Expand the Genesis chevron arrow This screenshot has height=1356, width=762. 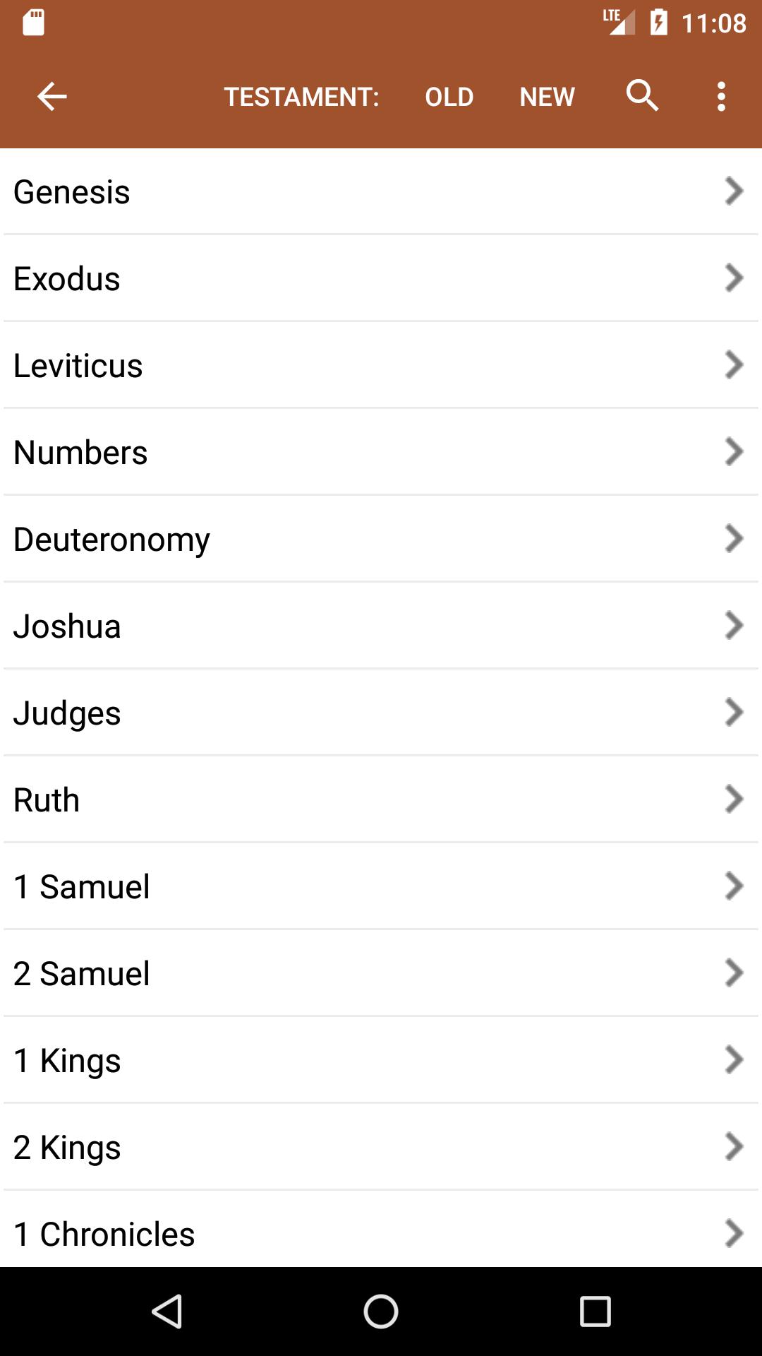click(x=734, y=191)
